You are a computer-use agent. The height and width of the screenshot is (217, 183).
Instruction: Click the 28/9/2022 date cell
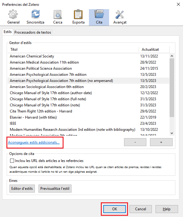pyautogui.click(x=148, y=62)
